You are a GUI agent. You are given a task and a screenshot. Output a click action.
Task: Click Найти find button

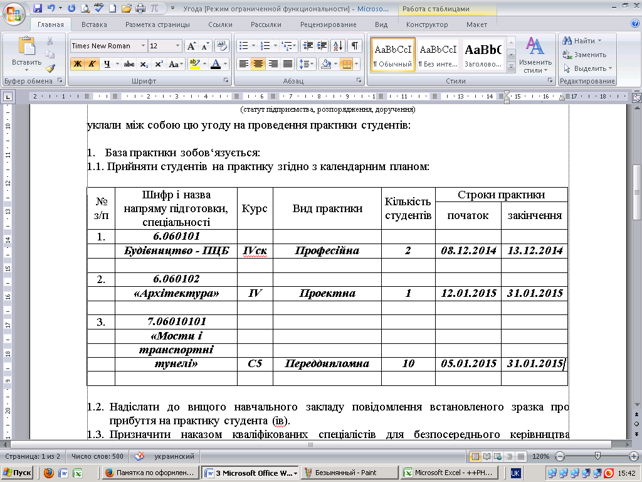tap(582, 41)
